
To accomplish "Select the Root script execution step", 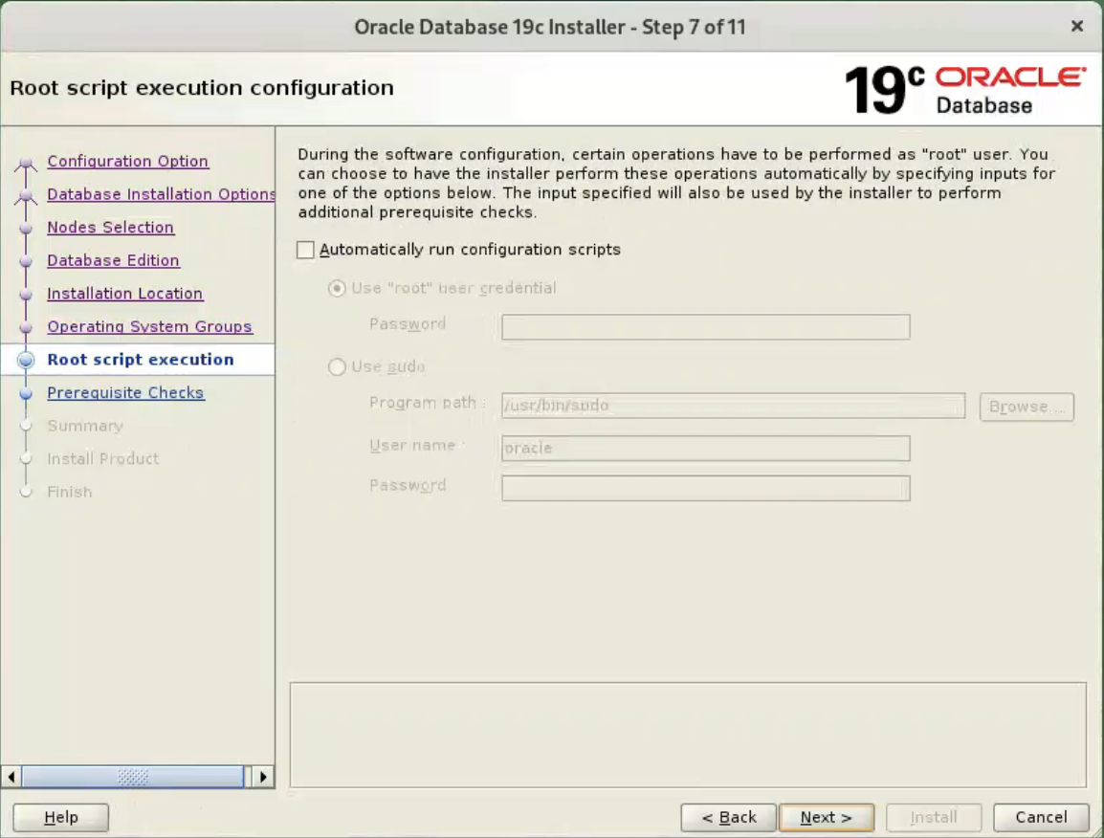I will pos(140,360).
